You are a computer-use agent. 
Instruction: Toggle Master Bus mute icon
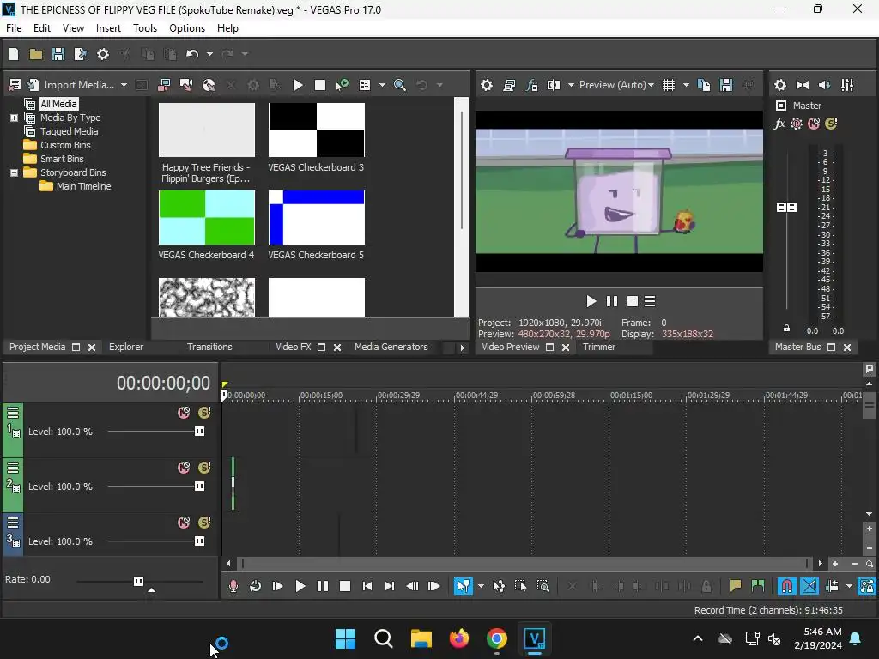pyautogui.click(x=814, y=124)
